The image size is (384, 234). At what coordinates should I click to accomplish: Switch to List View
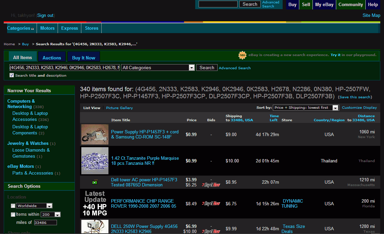[x=92, y=108]
